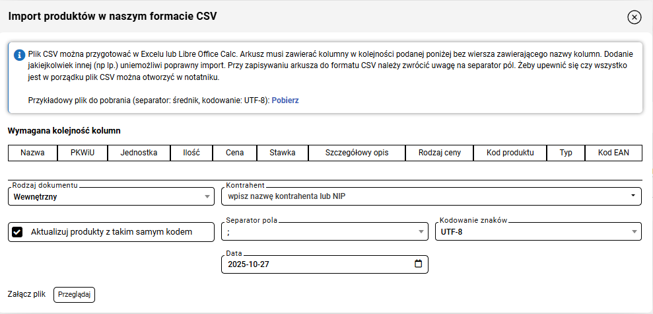The height and width of the screenshot is (314, 653).
Task: Open the Rodzaj dokumentu dropdown
Action: coord(111,197)
